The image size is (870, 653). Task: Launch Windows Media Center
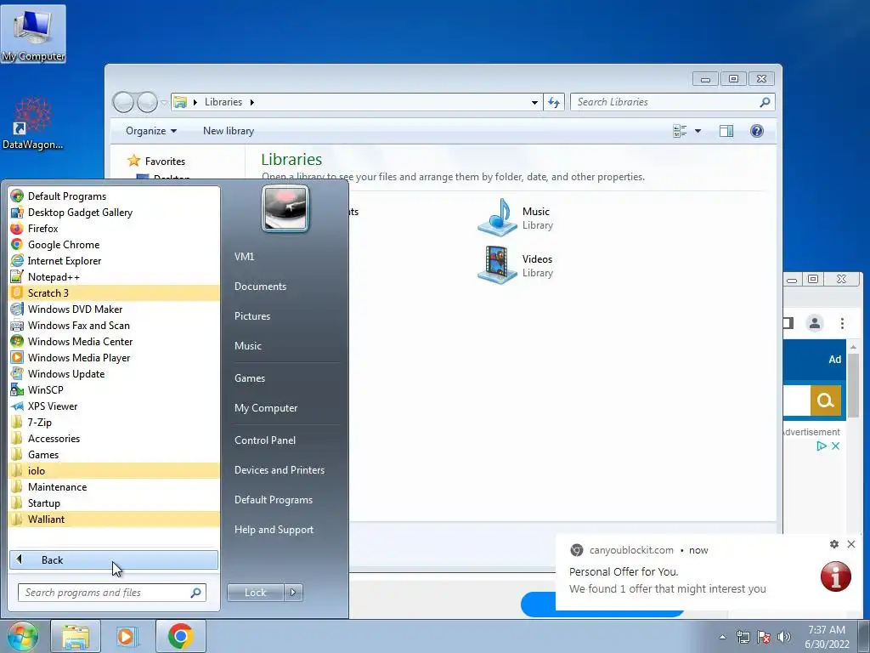click(x=114, y=342)
